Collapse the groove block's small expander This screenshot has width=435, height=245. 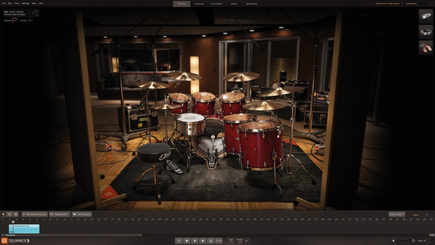pyautogui.click(x=11, y=226)
